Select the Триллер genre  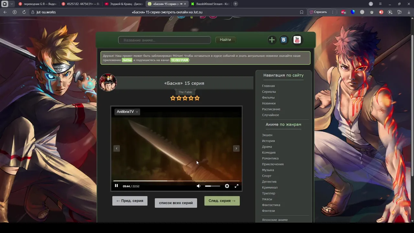[x=268, y=193]
